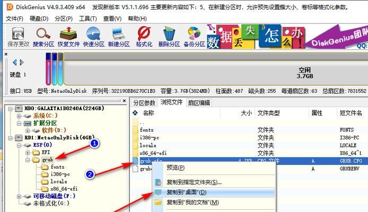This screenshot has height=212, width=368.
Task: Collapse the grub folder node
Action: pos(28,160)
